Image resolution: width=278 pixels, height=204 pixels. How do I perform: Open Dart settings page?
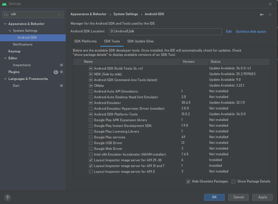(16, 86)
